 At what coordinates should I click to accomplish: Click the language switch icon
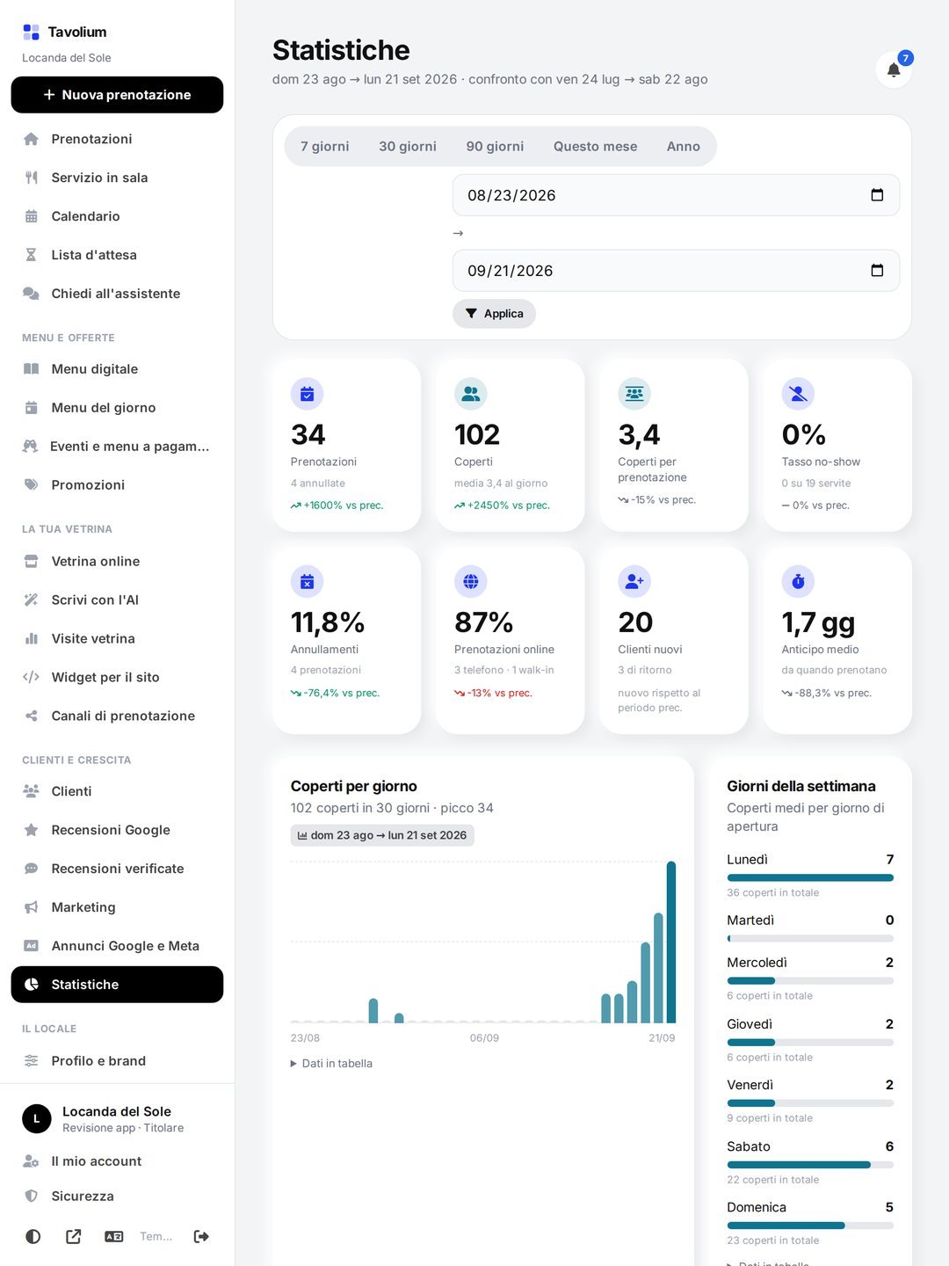(114, 1236)
